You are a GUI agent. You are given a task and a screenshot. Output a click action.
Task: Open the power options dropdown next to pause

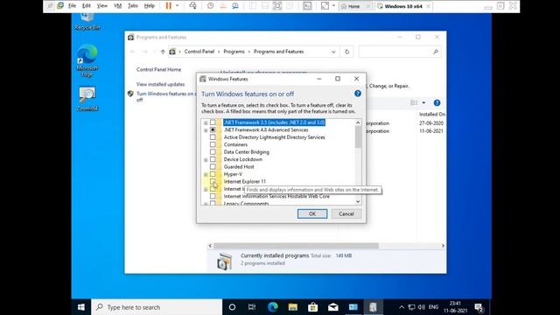point(177,6)
